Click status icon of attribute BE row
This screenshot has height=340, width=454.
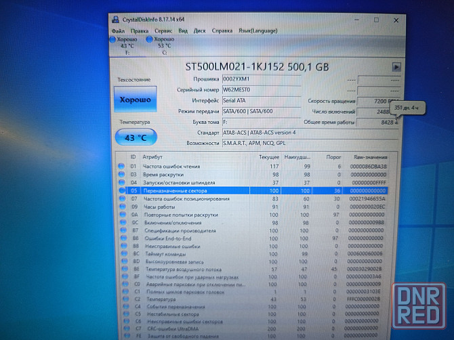tap(125, 268)
